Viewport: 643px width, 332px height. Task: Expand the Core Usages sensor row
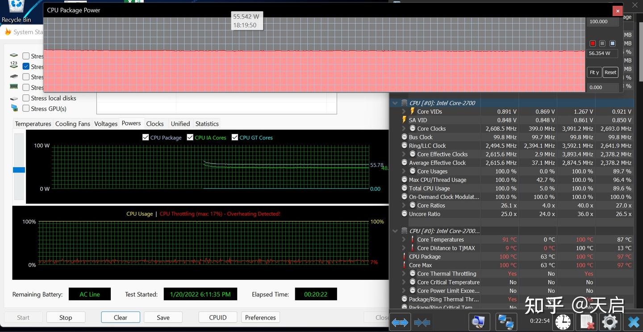point(404,172)
